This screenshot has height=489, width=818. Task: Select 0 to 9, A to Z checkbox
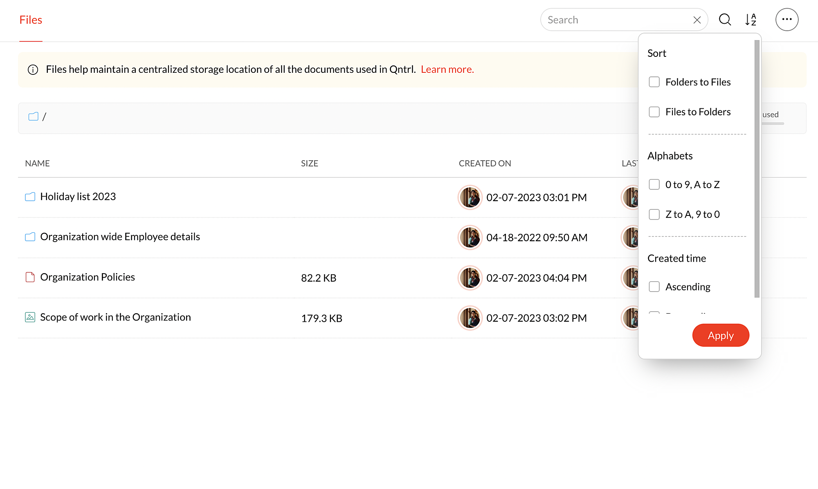(654, 185)
